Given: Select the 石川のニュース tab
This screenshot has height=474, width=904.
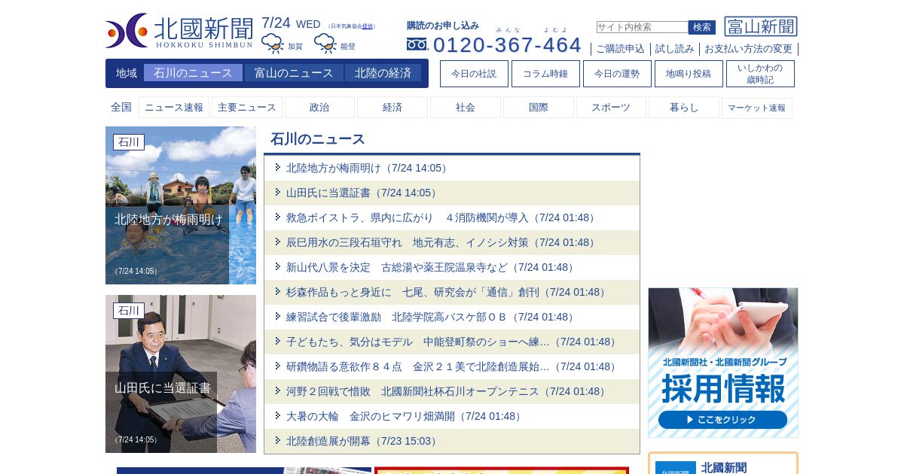Looking at the screenshot, I should [193, 73].
